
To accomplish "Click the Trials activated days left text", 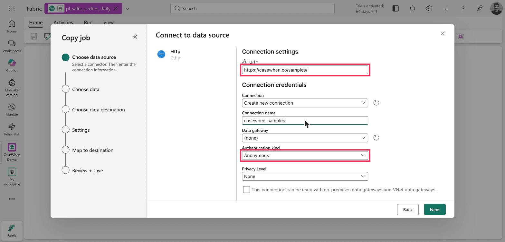I will pyautogui.click(x=370, y=9).
